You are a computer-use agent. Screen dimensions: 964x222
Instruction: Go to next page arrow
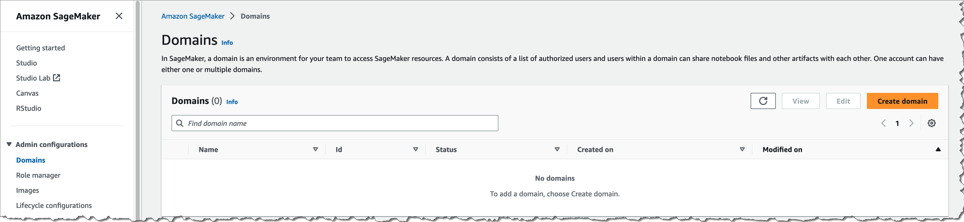tap(911, 123)
